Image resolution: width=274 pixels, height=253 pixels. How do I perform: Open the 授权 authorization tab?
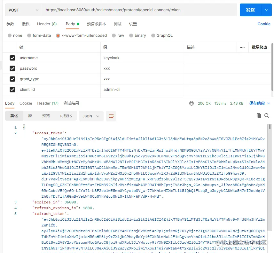(x=26, y=24)
